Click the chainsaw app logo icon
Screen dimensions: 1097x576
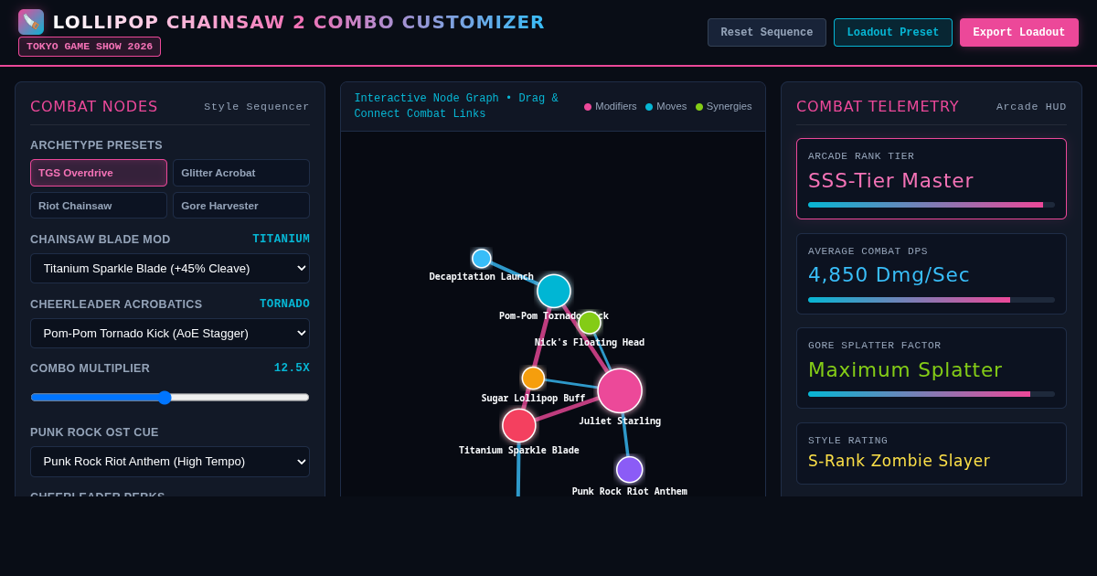(31, 22)
